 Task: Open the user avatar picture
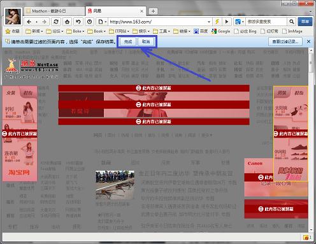13,17
